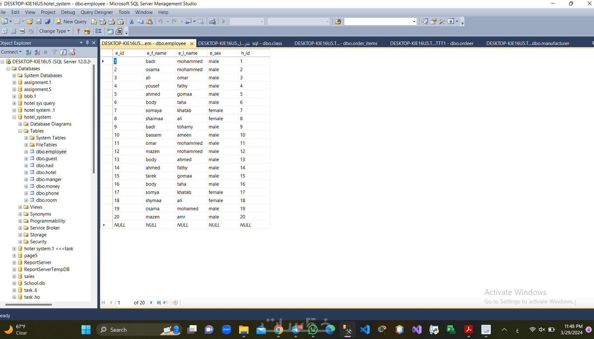Image resolution: width=594 pixels, height=339 pixels.
Task: Expand the School.db database node
Action: point(14,283)
